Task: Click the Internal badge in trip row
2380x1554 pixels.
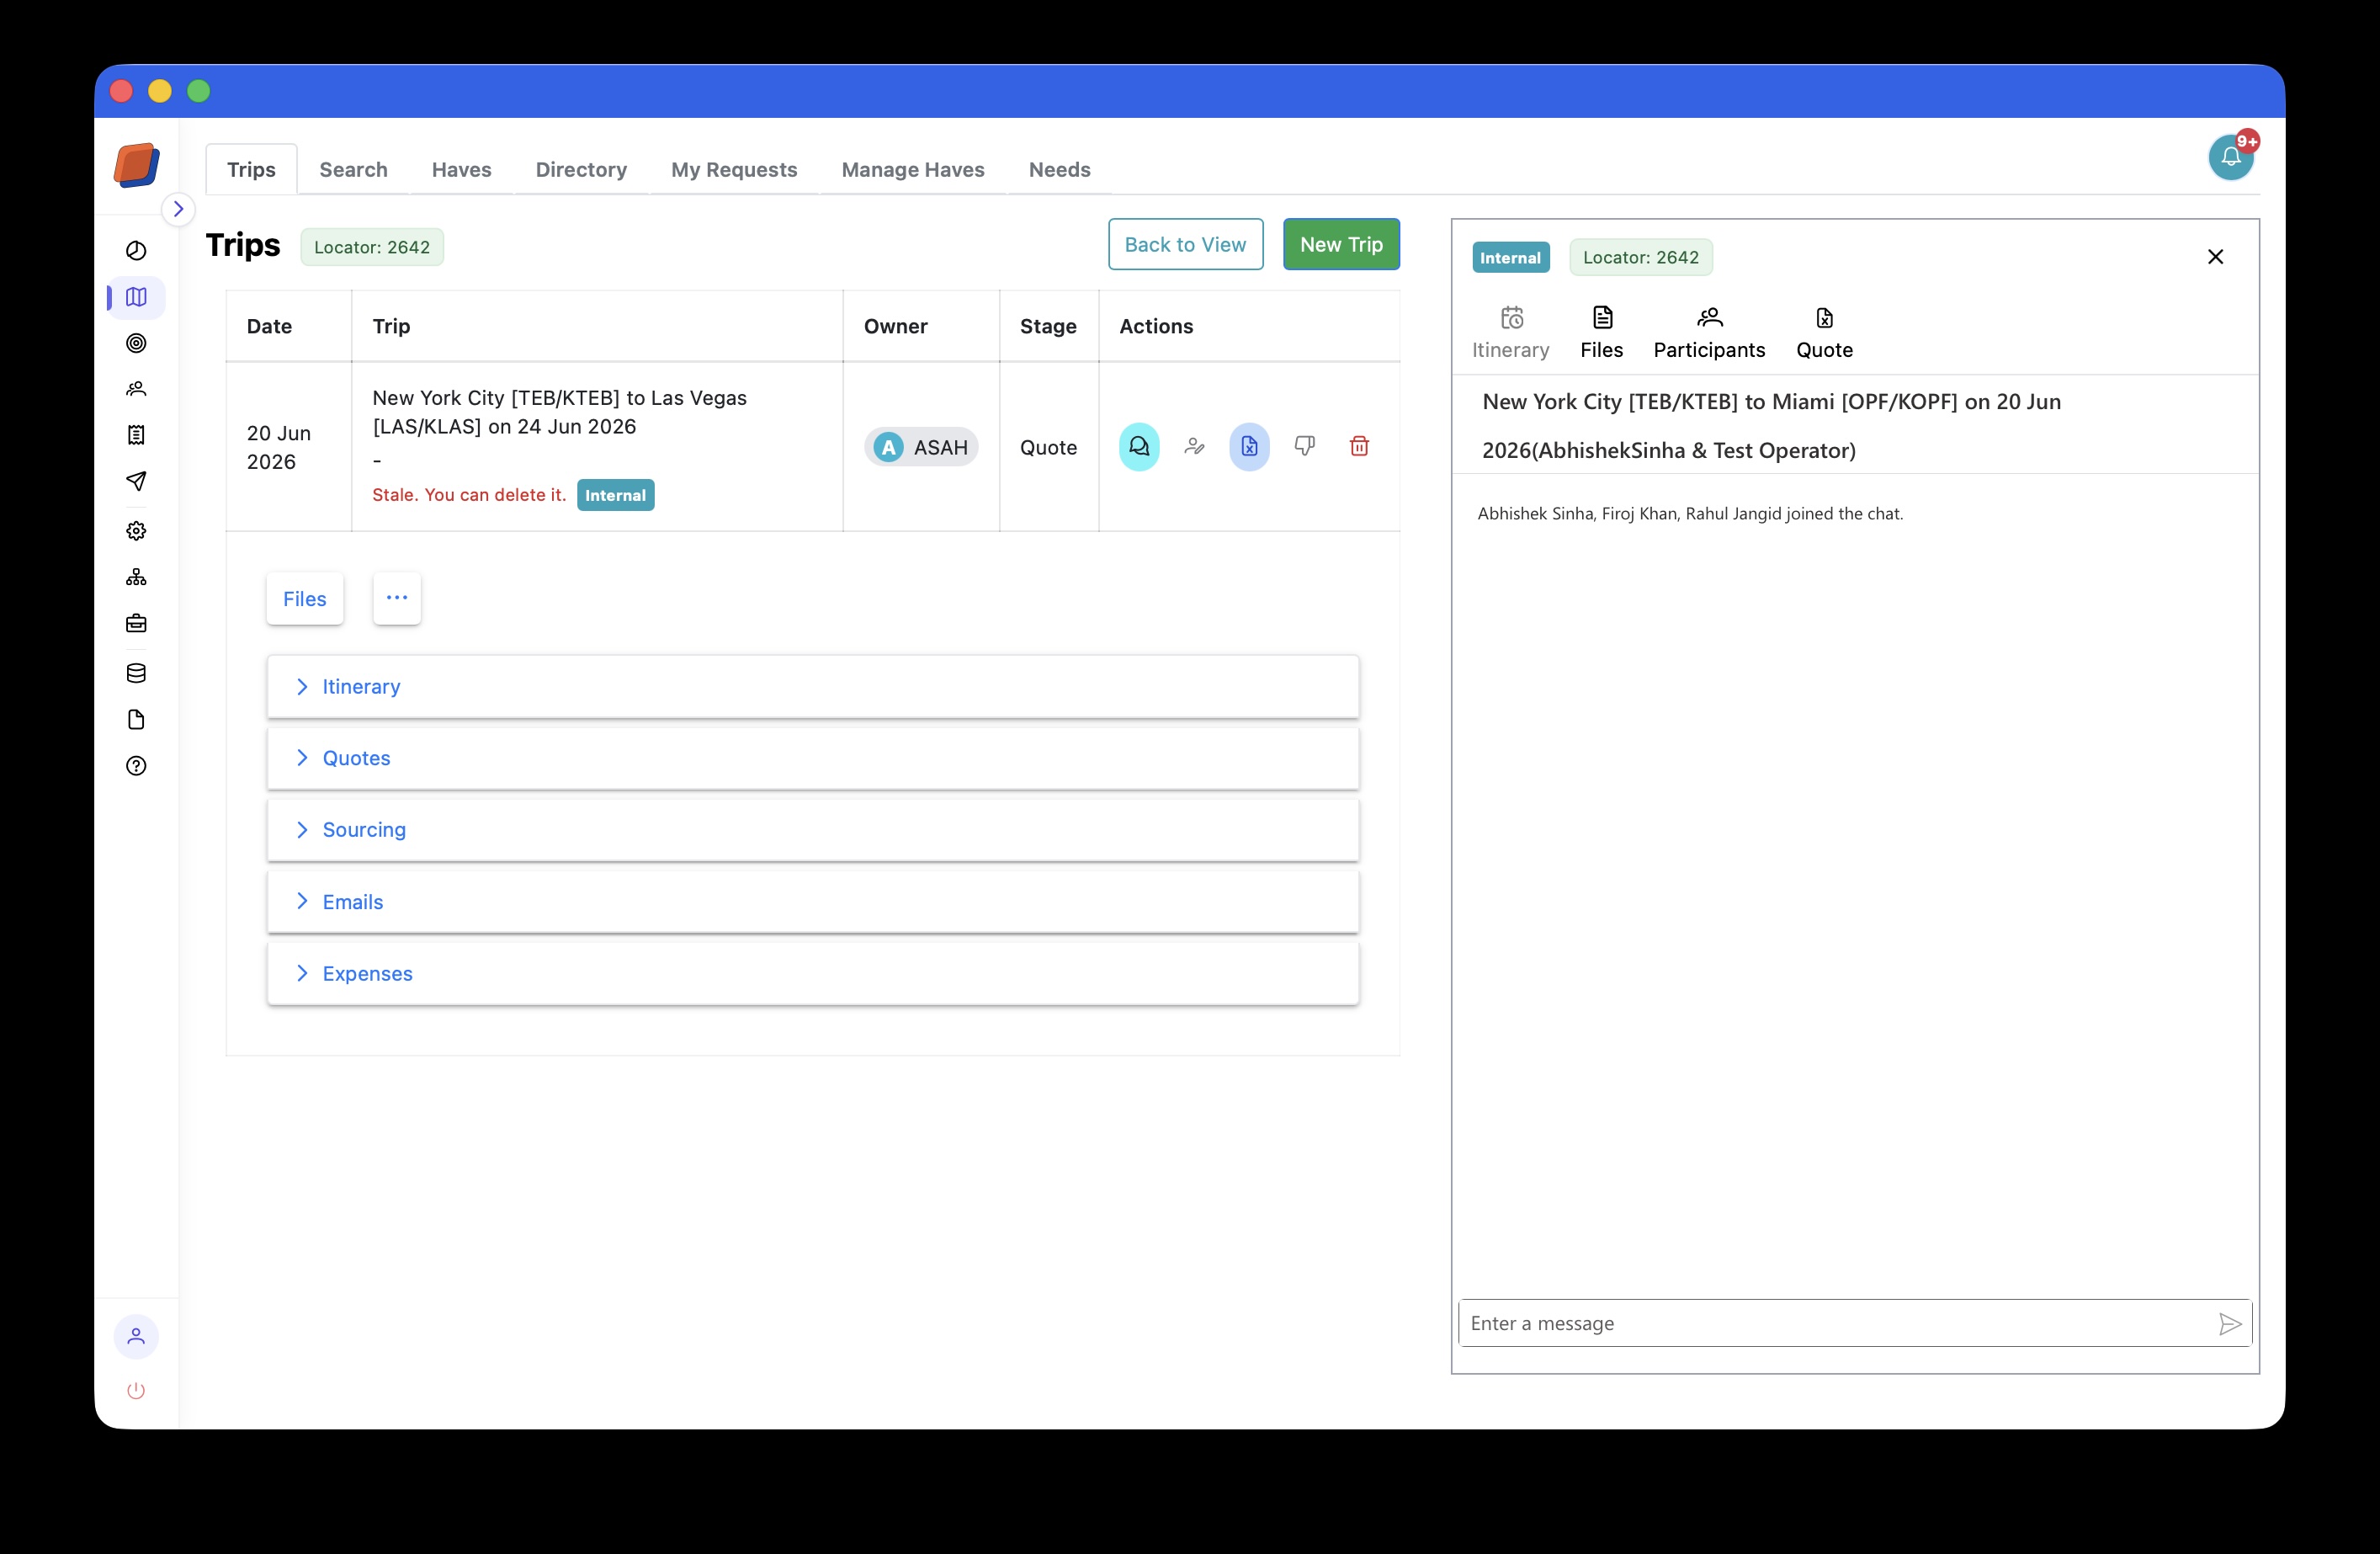Action: tap(615, 495)
